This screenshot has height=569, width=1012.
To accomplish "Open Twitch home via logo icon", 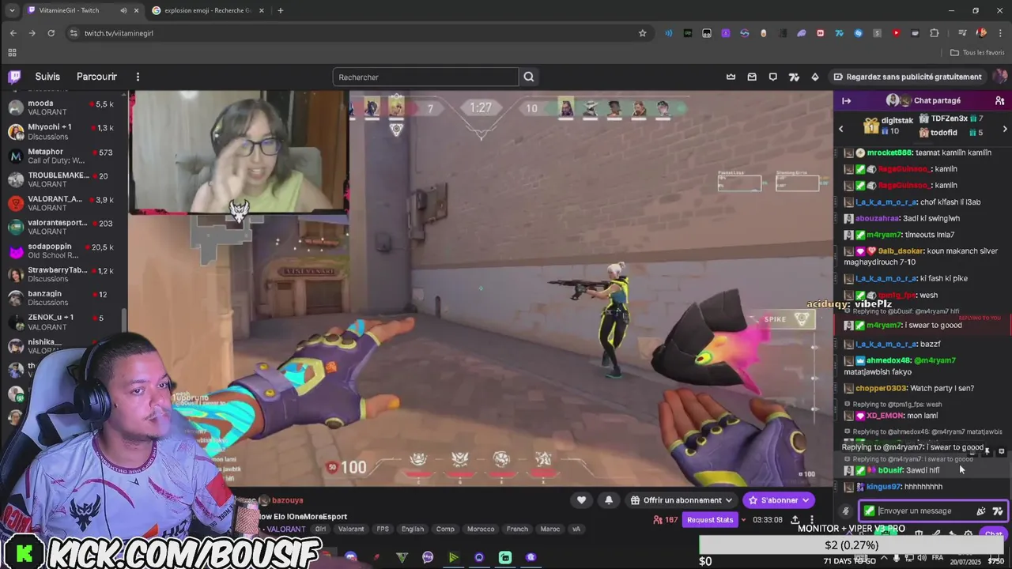I will point(14,77).
